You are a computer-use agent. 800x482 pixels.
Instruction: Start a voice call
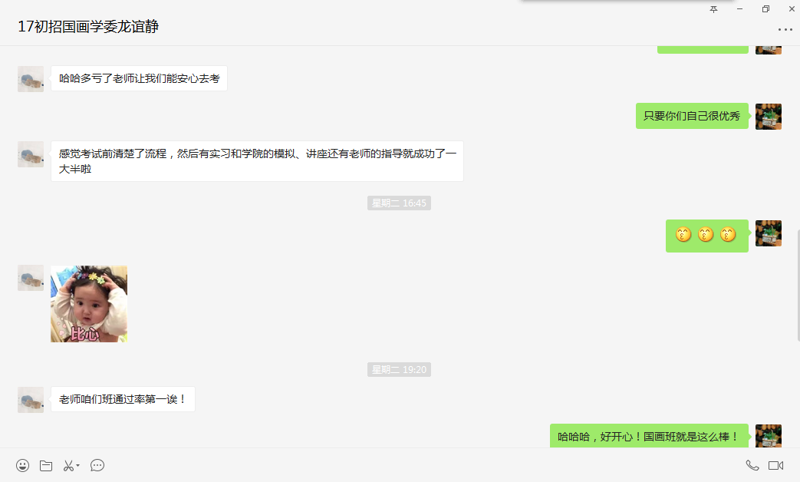click(752, 465)
